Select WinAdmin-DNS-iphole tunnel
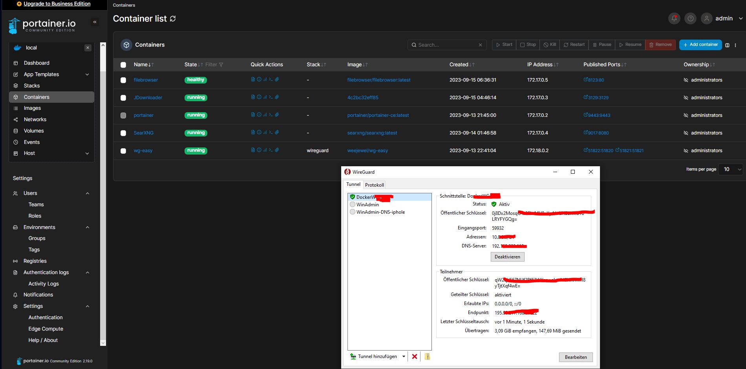Viewport: 746px width, 369px height. pyautogui.click(x=380, y=212)
